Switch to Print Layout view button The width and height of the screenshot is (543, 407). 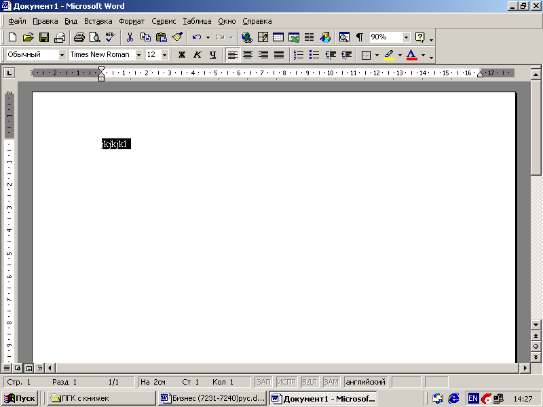pyautogui.click(x=29, y=368)
